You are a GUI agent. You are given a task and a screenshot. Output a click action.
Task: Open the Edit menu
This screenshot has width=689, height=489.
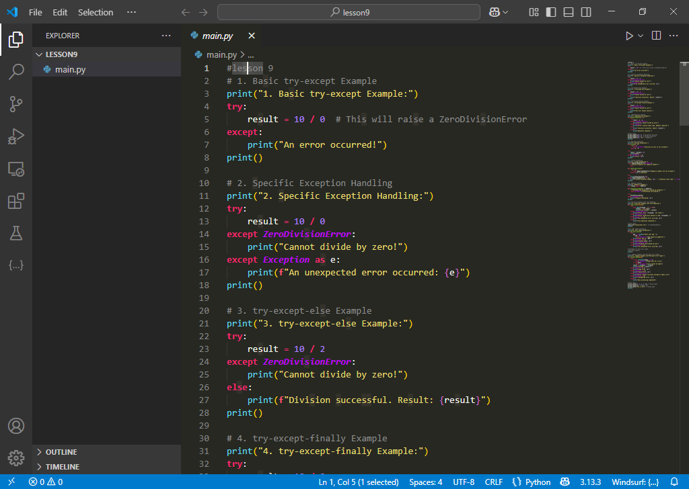[x=60, y=12]
